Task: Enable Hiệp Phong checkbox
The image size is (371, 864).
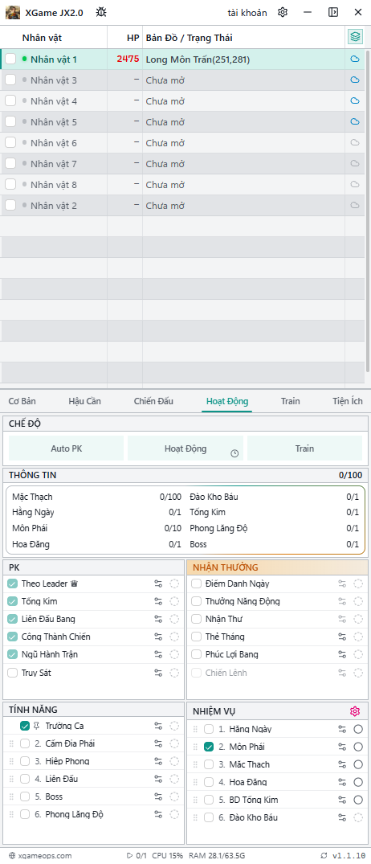Action: [x=25, y=761]
